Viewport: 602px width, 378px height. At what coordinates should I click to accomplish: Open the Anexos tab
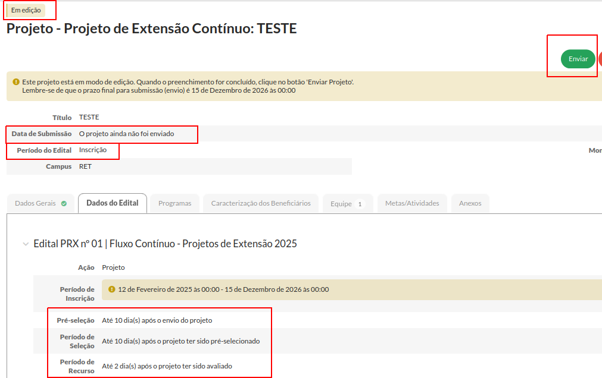click(470, 203)
